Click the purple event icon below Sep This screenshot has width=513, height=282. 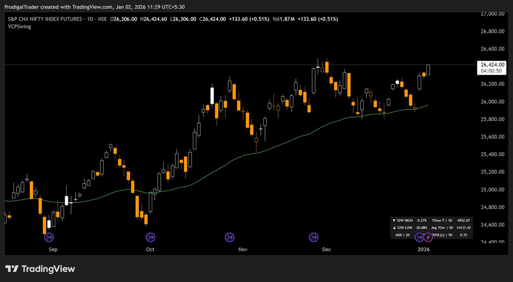(48, 237)
